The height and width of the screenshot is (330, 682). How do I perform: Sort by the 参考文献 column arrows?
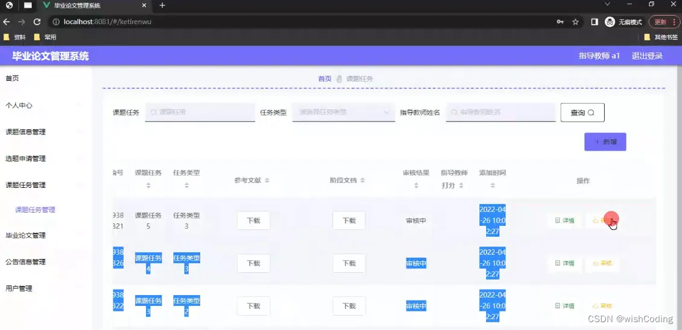pos(267,180)
